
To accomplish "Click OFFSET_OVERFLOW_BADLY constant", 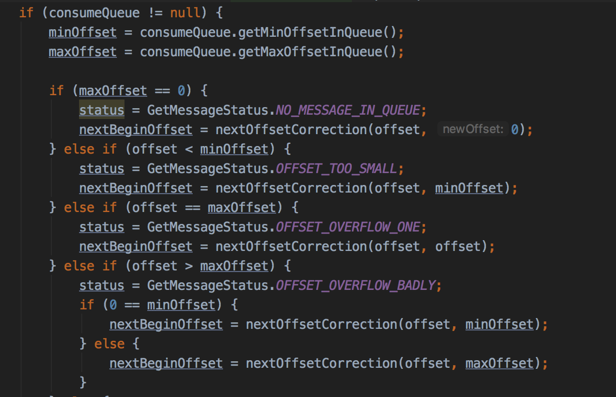I will pos(356,286).
